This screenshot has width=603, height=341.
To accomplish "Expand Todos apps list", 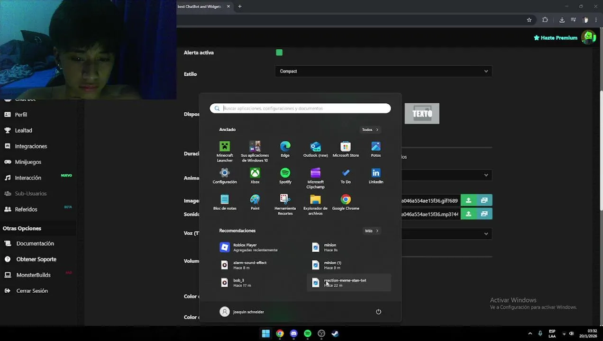I will (x=370, y=130).
